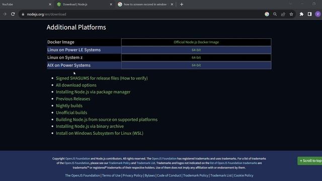322x181 pixels.
Task: Open Installing Node.js via binary archive
Action: click(90, 126)
